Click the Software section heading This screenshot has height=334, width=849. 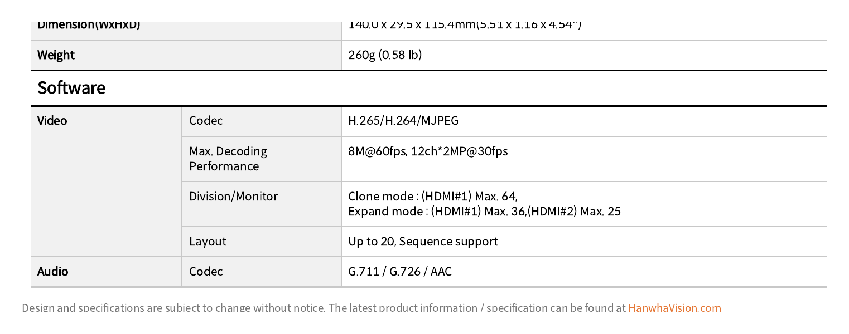71,88
